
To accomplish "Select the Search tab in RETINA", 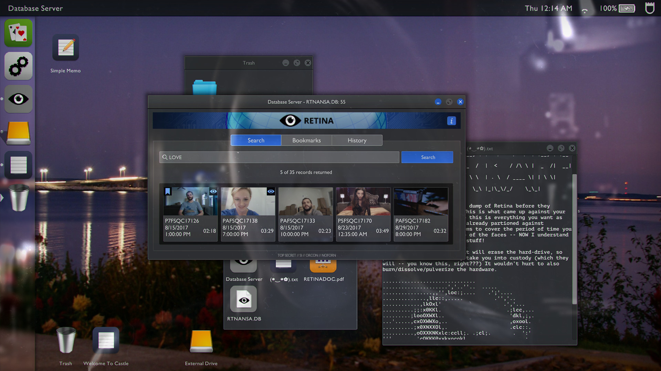I will pos(255,140).
